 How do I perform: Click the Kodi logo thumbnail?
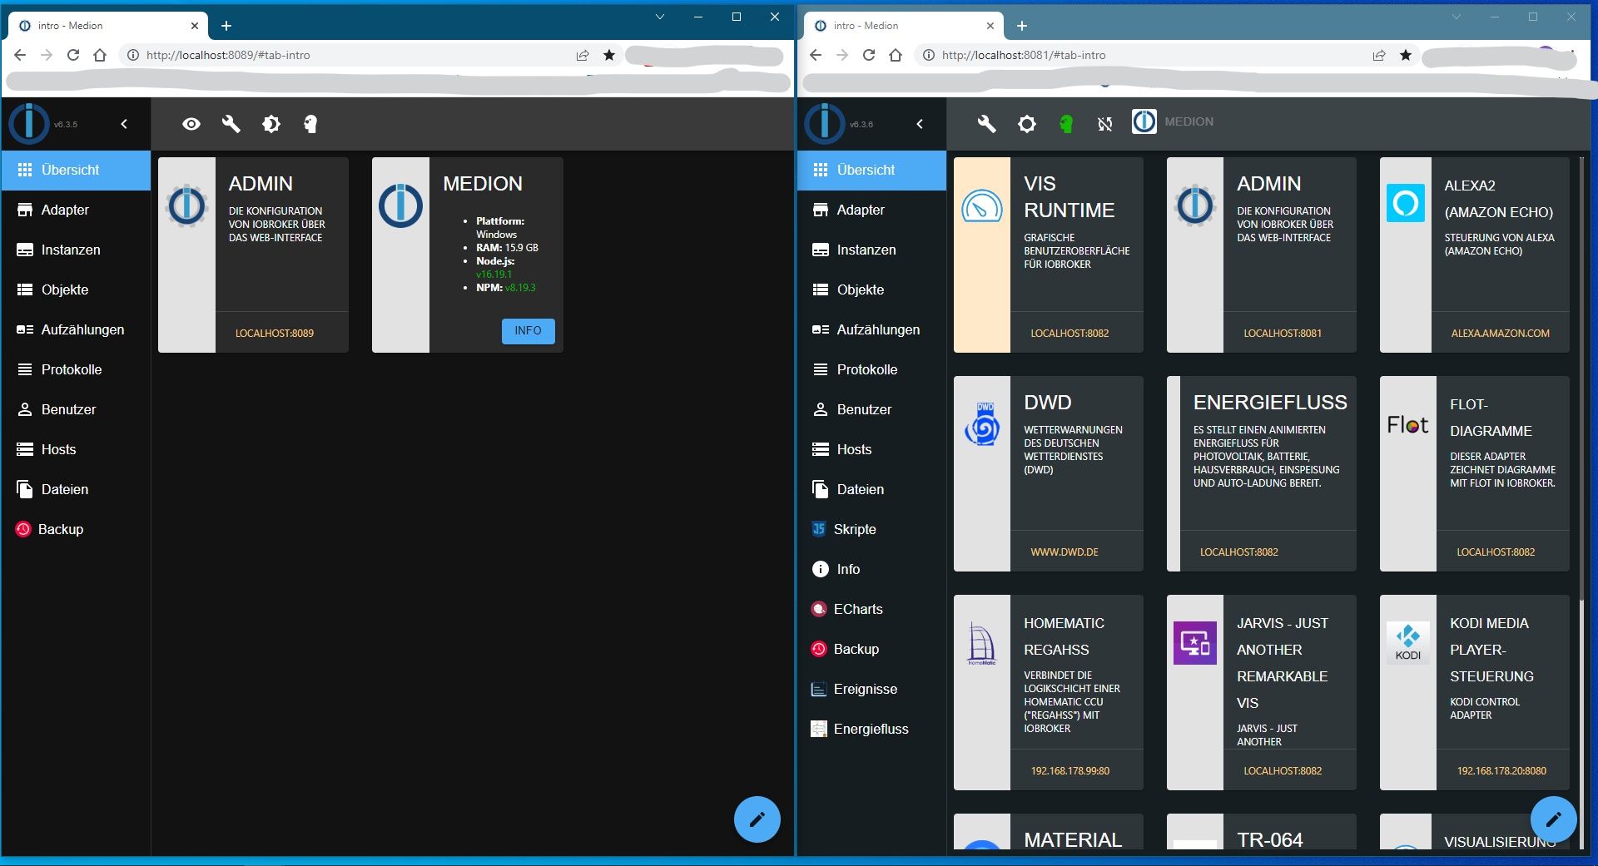click(1407, 643)
